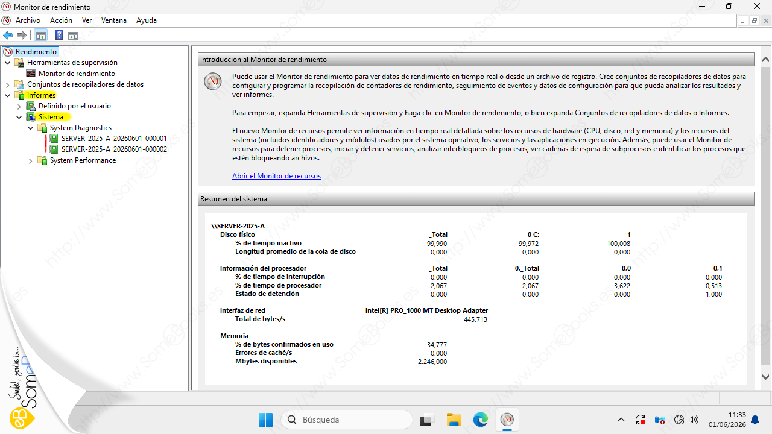
Task: Open File Explorer from the taskbar
Action: tap(454, 420)
